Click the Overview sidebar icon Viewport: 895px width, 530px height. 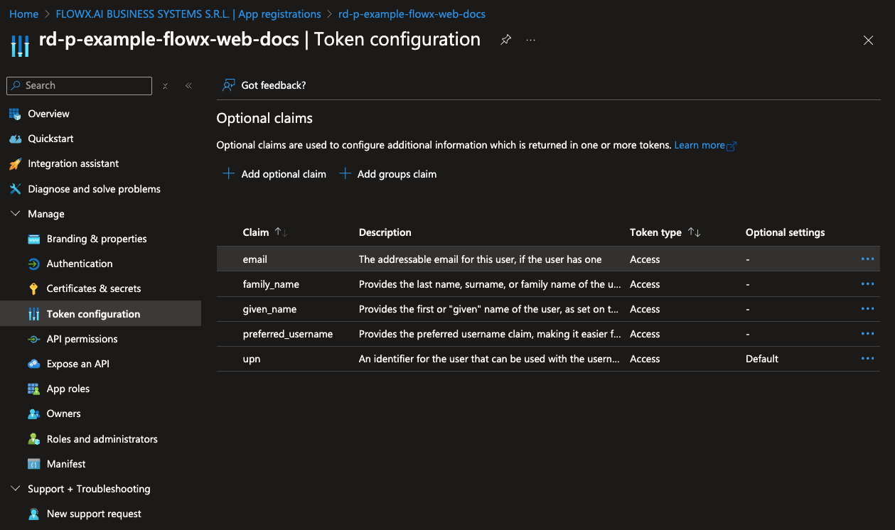coord(15,114)
